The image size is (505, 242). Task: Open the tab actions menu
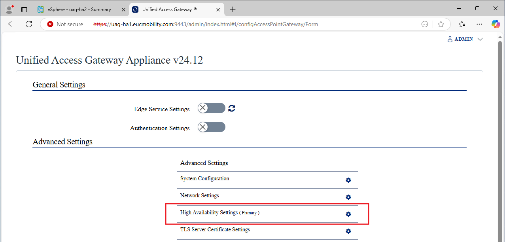click(x=24, y=9)
